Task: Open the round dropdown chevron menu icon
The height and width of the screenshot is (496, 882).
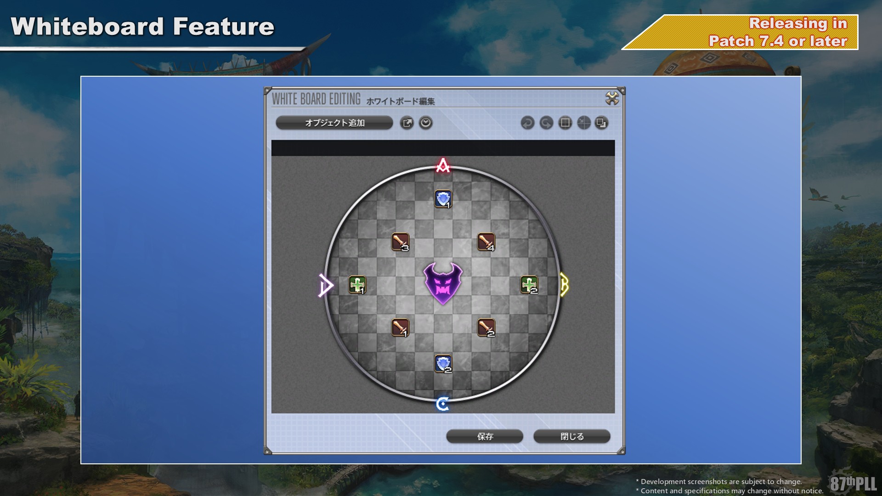Action: coord(426,123)
